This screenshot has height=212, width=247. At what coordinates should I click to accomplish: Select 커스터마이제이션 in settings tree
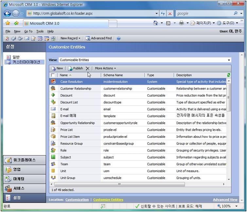pyautogui.click(x=26, y=62)
